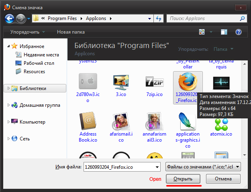This screenshot has width=251, height=192.
Task: Open the Папка arrange-by dropdown
Action: (x=223, y=49)
